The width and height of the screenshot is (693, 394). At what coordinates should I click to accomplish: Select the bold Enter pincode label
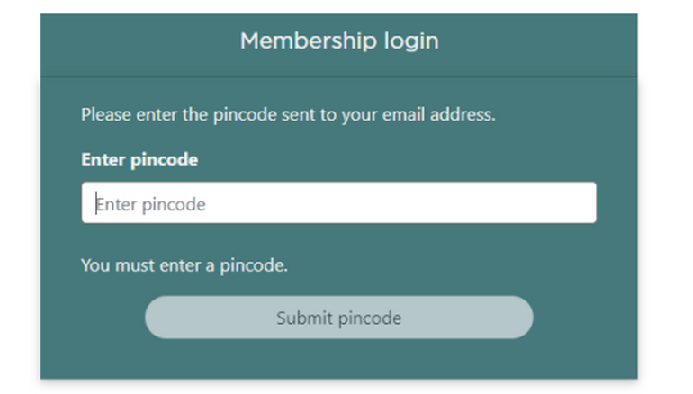point(139,160)
